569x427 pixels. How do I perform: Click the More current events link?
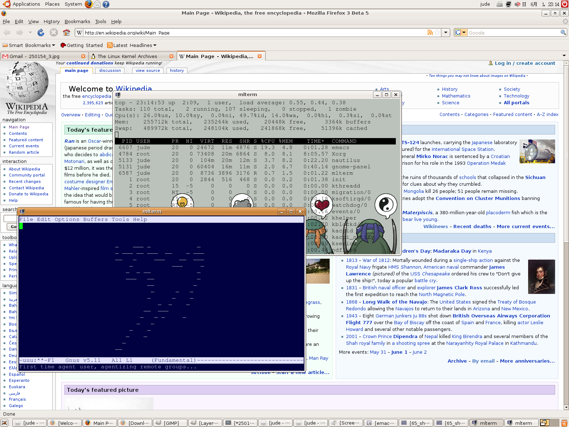point(526,226)
